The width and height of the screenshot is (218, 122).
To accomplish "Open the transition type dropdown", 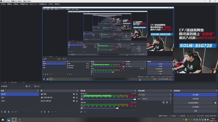I will click(x=155, y=95).
